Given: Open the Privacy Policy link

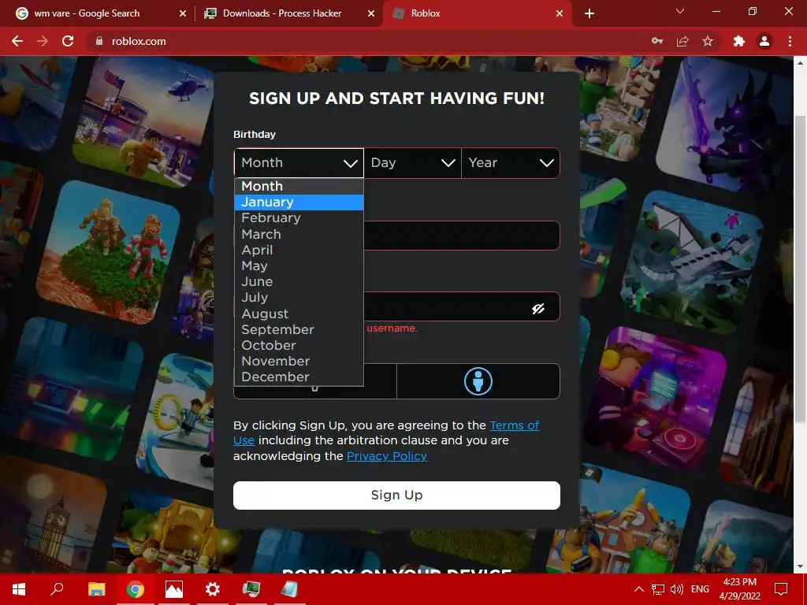Looking at the screenshot, I should point(386,456).
